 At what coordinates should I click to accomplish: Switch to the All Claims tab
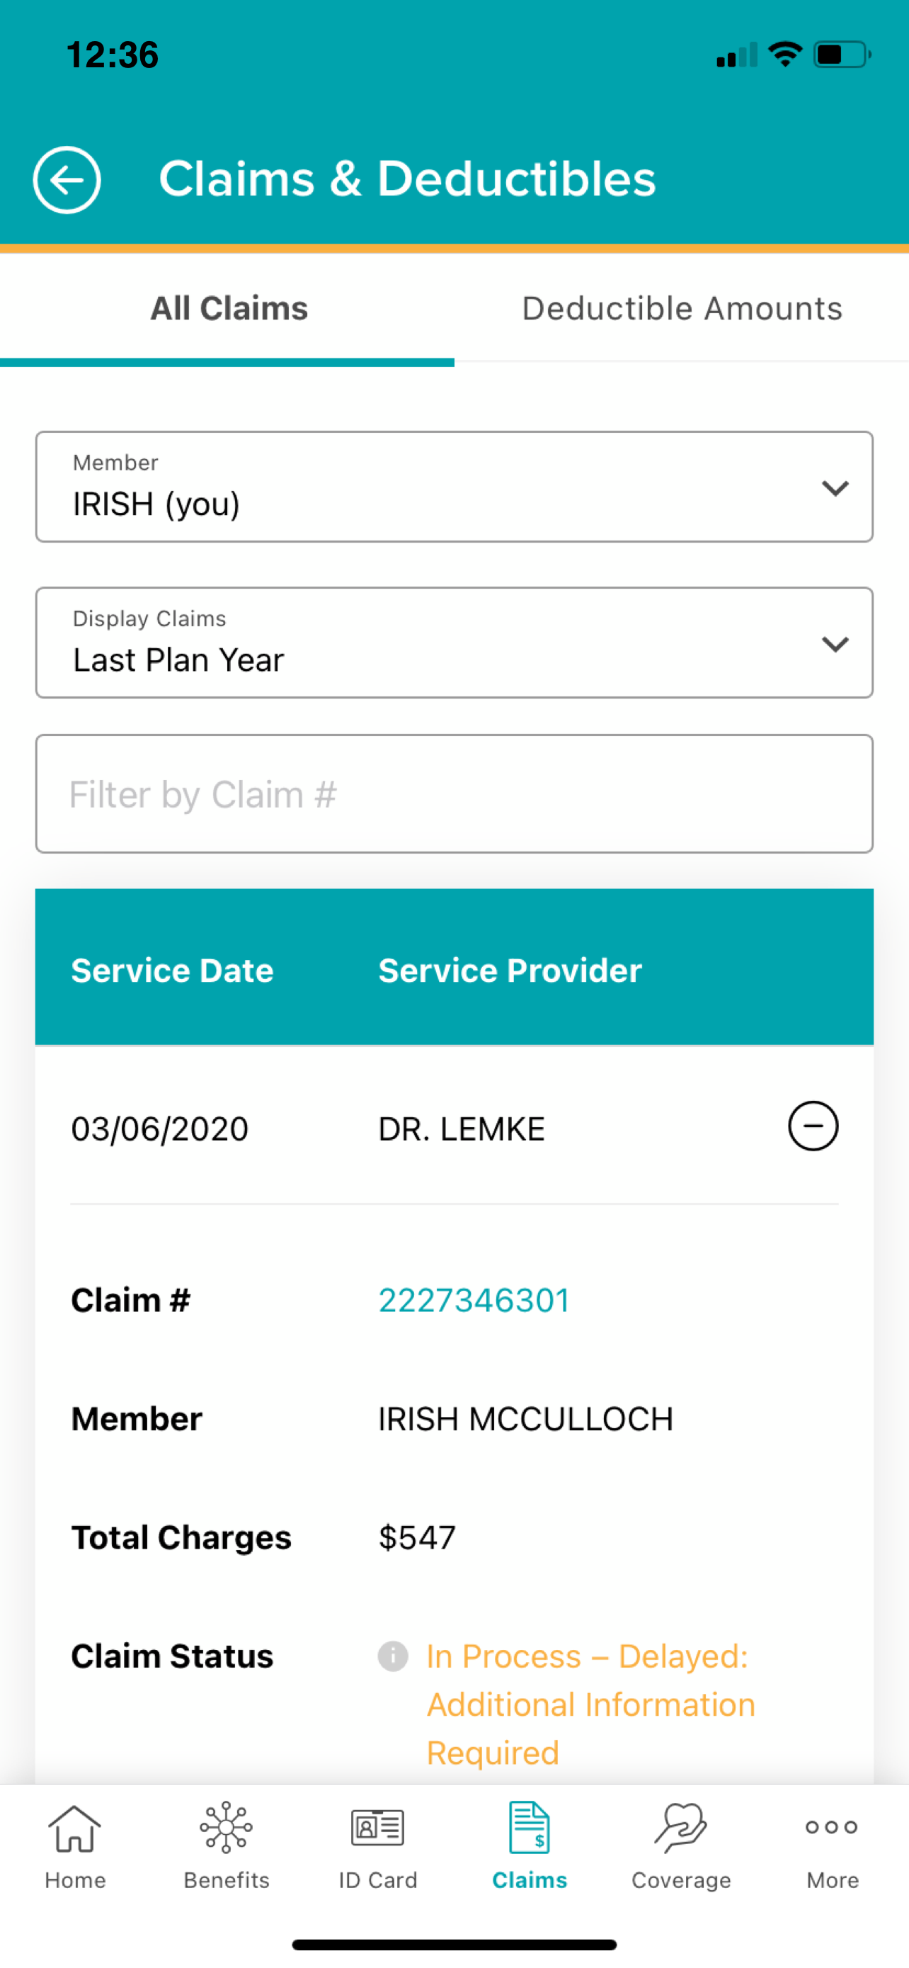click(228, 309)
